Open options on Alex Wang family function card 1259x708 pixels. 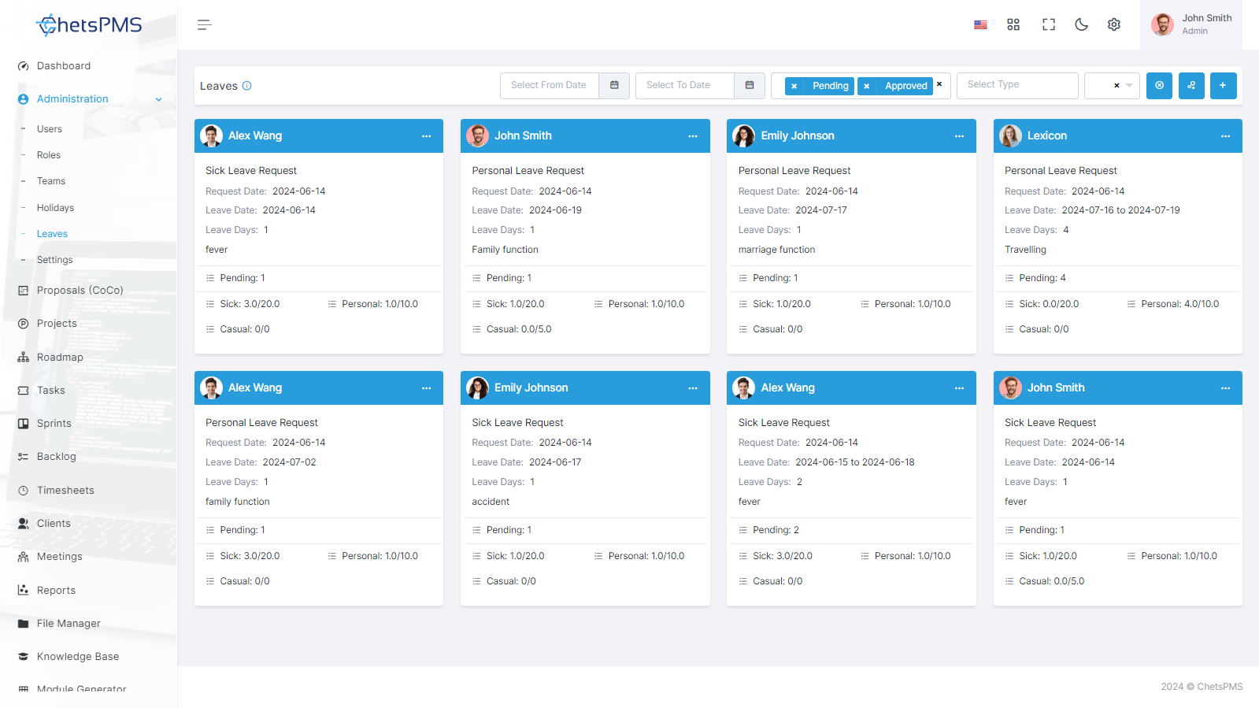tap(426, 388)
